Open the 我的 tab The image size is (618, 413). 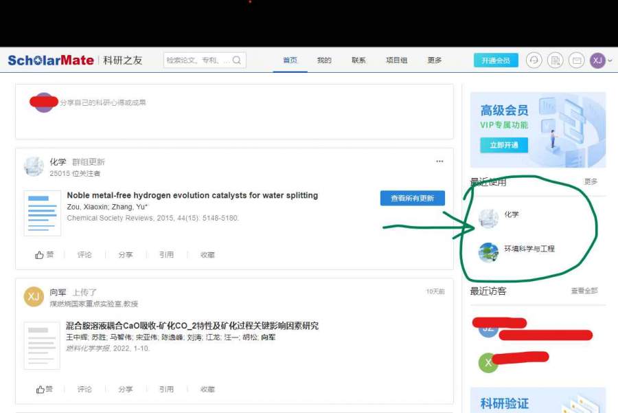tap(324, 60)
